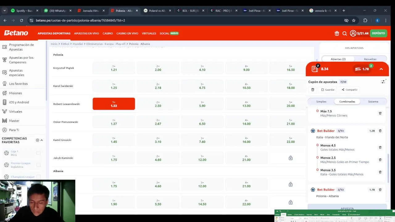Delete the Menos 3.5 selection

coord(380,172)
